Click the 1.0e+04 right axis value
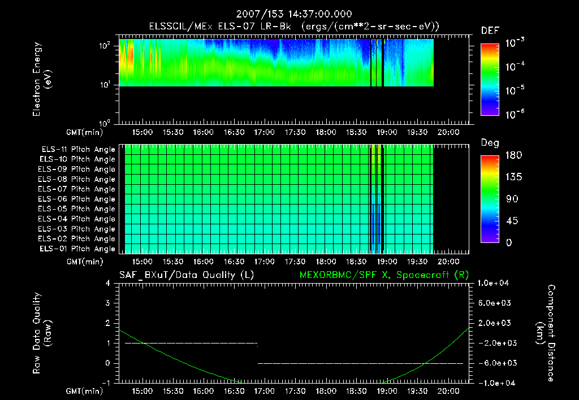This screenshot has width=579, height=400. (493, 283)
